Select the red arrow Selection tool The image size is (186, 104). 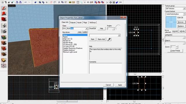(4, 8)
